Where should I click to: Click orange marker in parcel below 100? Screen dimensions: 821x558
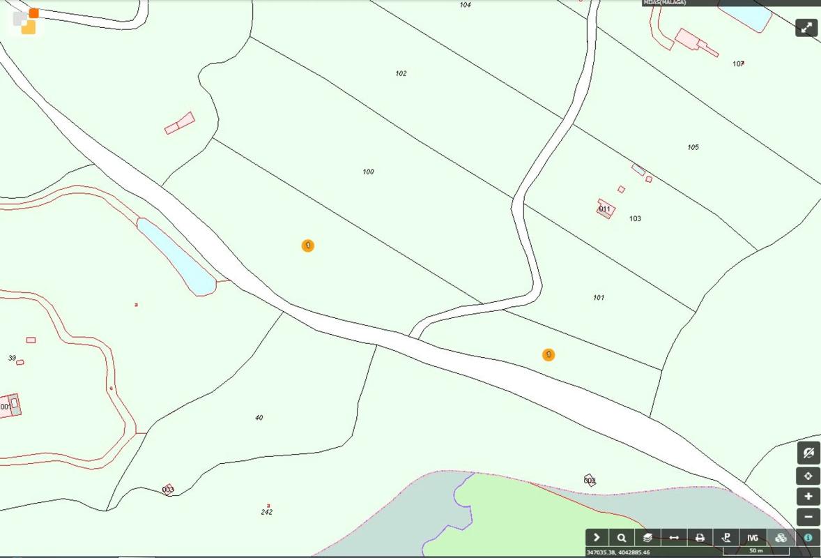[307, 246]
